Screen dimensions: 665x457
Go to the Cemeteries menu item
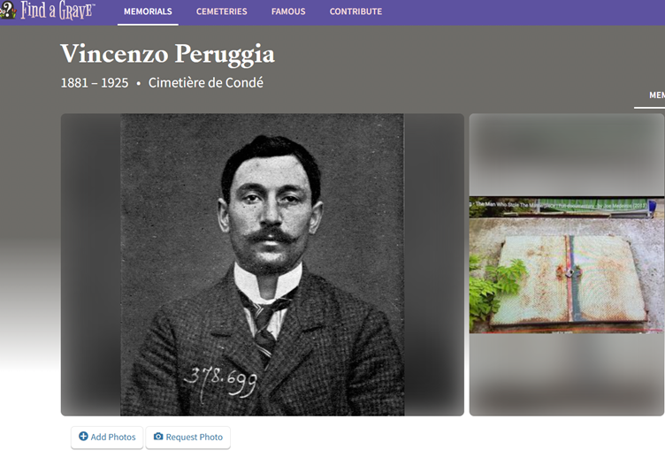coord(221,11)
